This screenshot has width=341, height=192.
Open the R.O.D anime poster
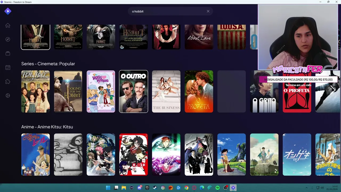133,155
